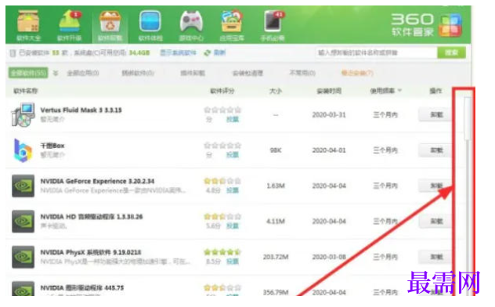The height and width of the screenshot is (307, 495).
Task: Click the 34.4GB free space value
Action: [139, 52]
